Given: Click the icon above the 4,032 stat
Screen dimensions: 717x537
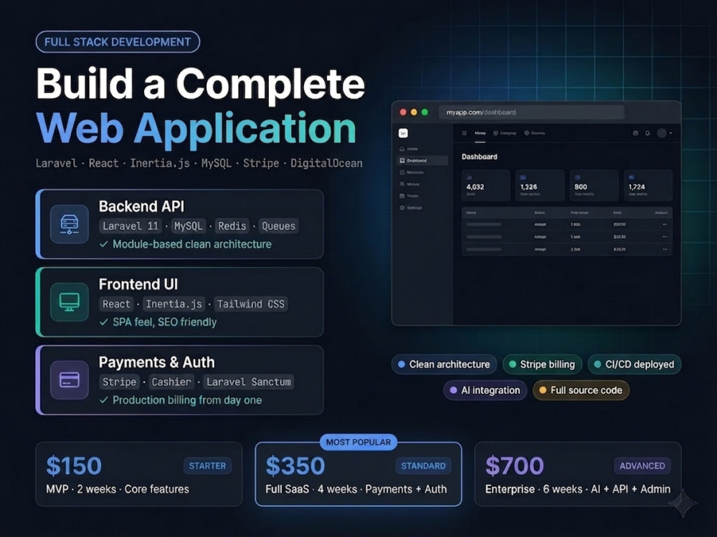Looking at the screenshot, I should (x=469, y=177).
